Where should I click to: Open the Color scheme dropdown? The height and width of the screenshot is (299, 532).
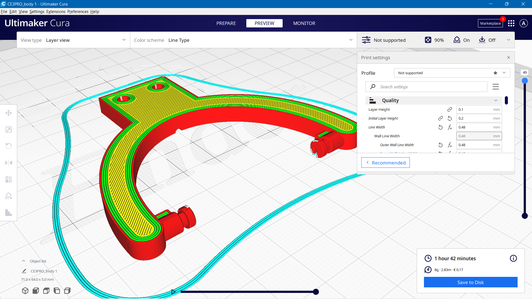pos(244,40)
